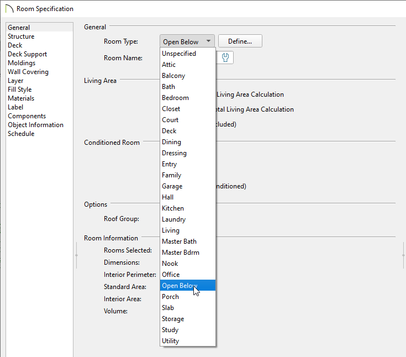
Task: Open the Wall Covering panel
Action: [x=39, y=71]
